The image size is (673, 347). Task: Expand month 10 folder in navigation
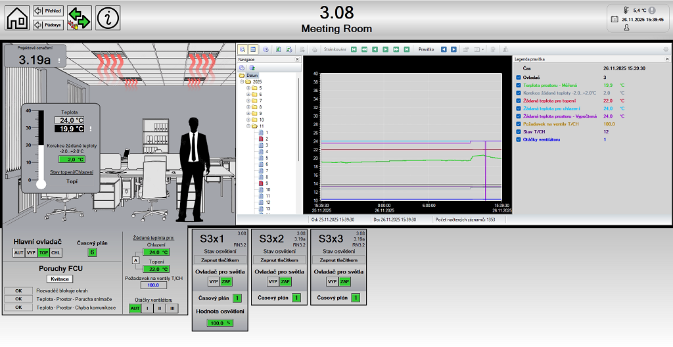248,120
